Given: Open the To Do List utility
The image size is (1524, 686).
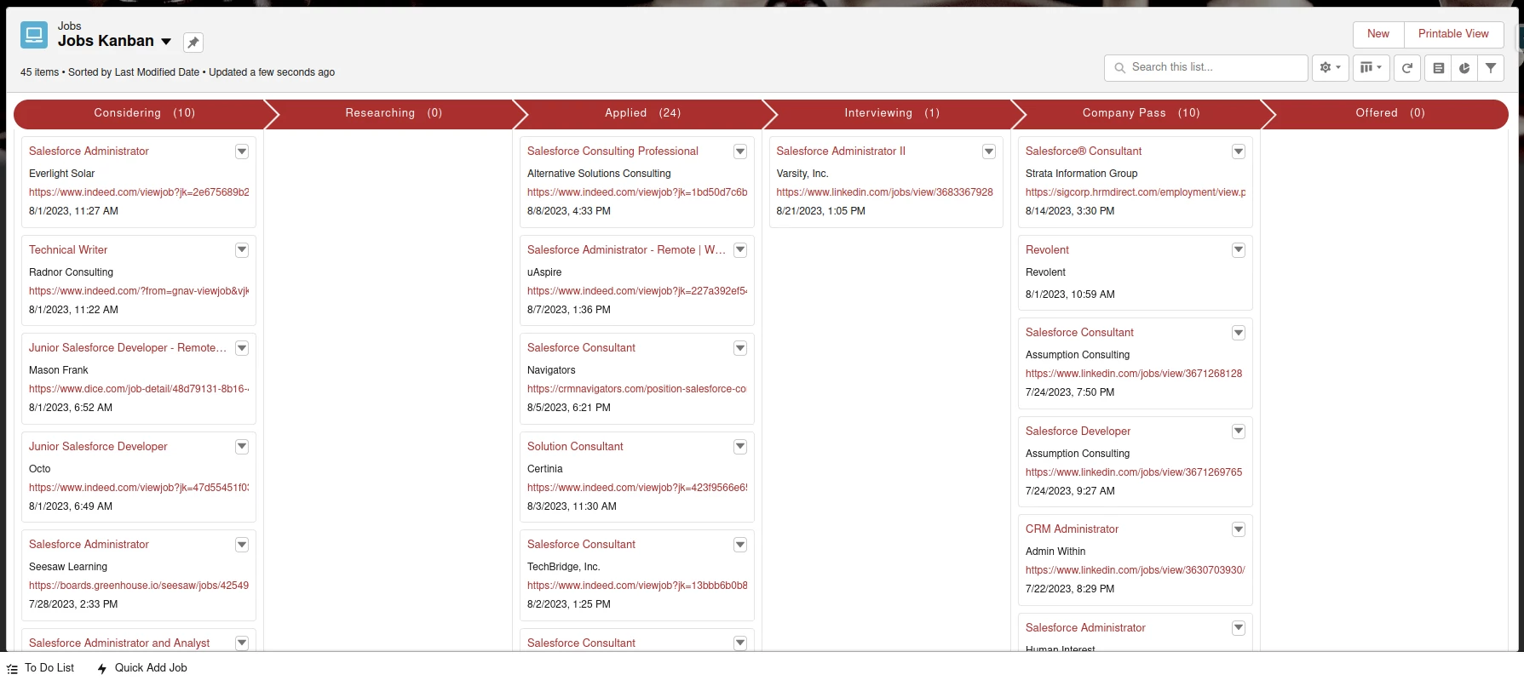Looking at the screenshot, I should [x=40, y=668].
